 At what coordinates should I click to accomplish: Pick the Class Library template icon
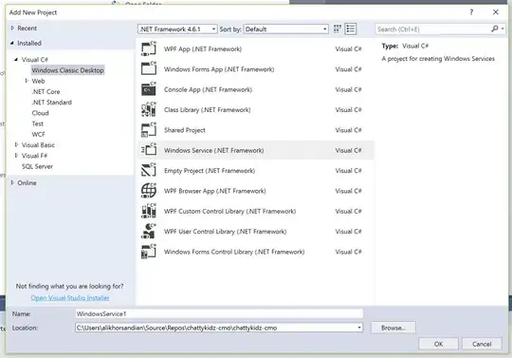coord(149,110)
